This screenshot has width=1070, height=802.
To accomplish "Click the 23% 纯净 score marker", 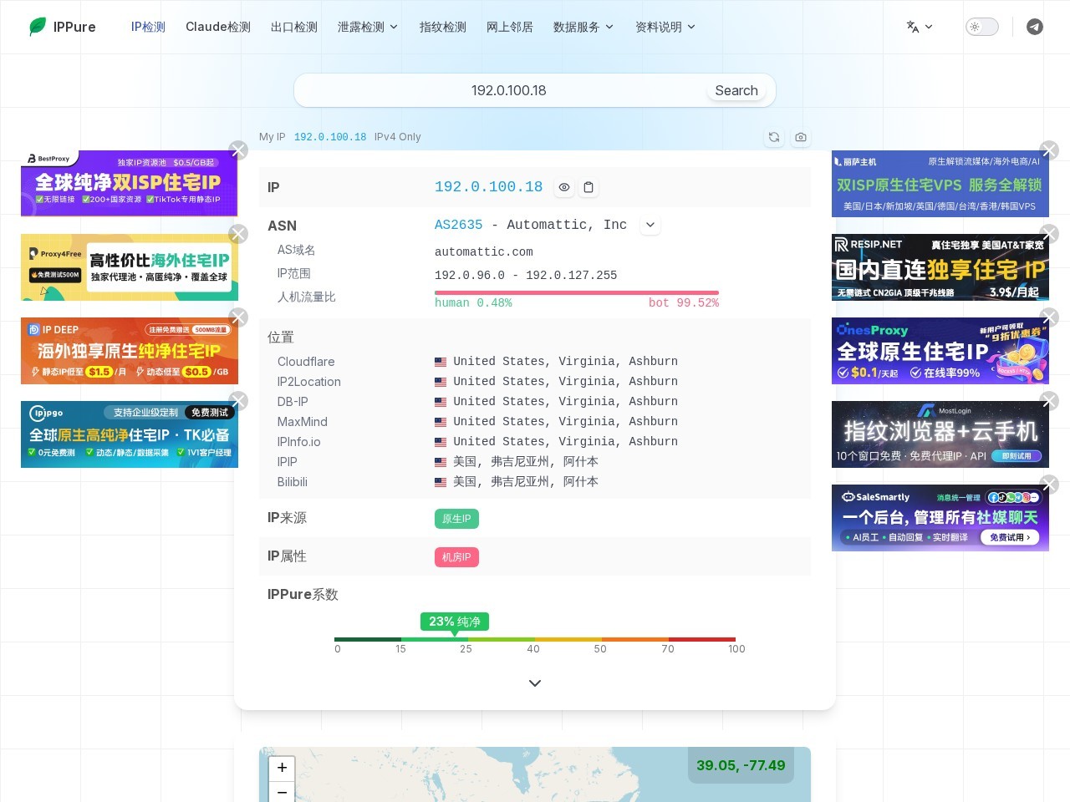I will click(x=455, y=622).
